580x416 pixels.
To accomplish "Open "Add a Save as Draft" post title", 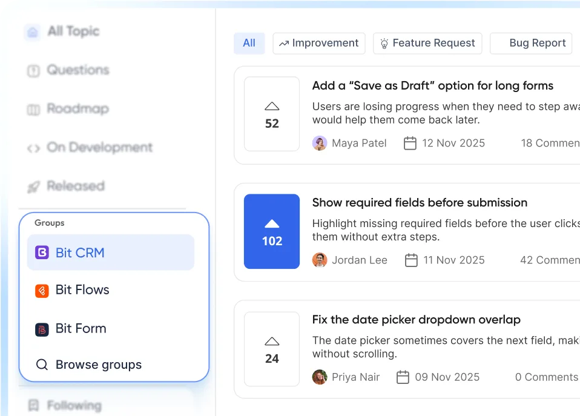I will coord(432,86).
